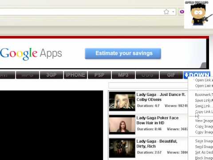Open Lady Gaga Poker Face Bow Hair in HD title
This screenshot has height=160, width=213.
[158, 120]
